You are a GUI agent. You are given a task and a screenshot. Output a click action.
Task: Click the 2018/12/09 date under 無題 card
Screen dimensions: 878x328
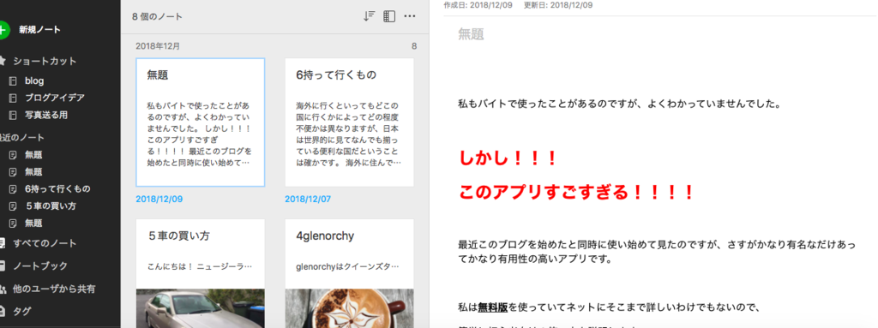[x=159, y=199]
